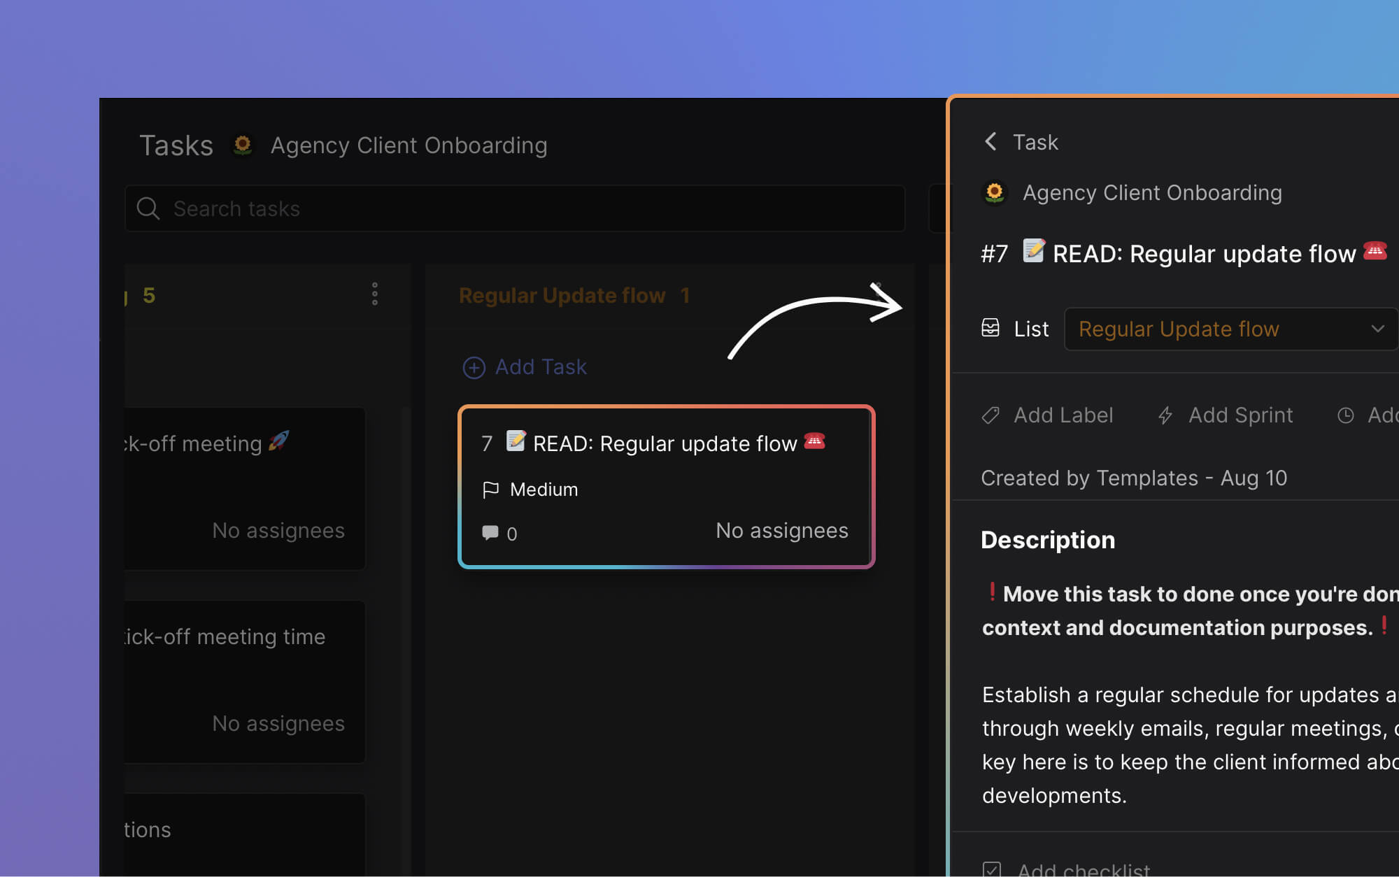The image size is (1399, 877).
Task: Click inside the Search tasks input field
Action: pos(420,208)
